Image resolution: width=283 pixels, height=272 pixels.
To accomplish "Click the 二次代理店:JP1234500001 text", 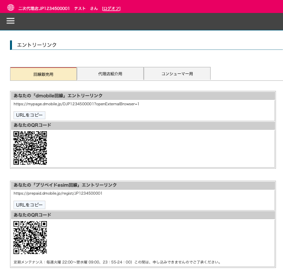I will coord(44,8).
